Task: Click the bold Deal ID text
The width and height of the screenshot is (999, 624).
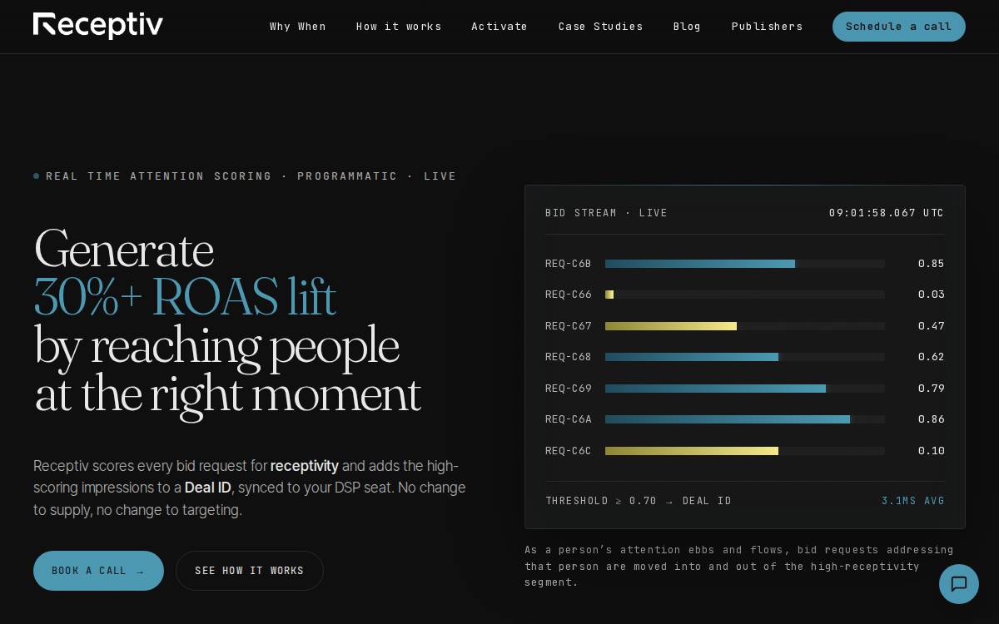Action: pos(208,488)
